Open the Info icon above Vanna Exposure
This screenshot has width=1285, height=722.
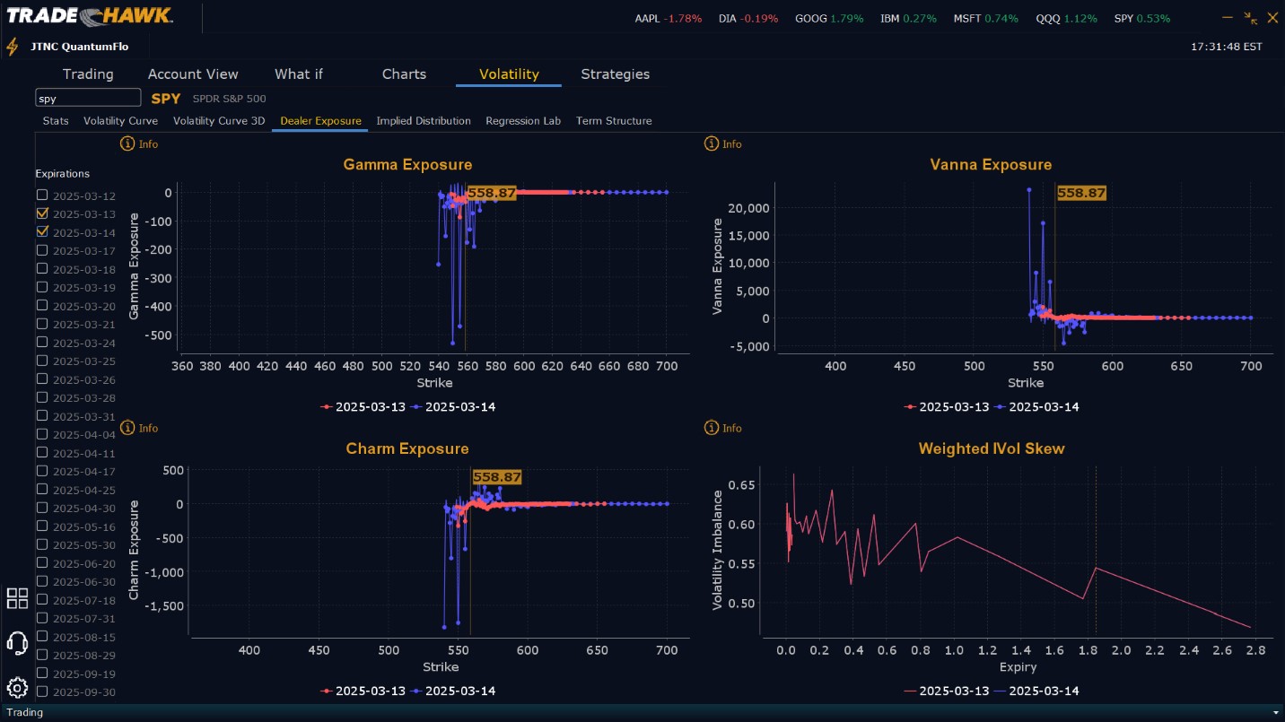click(x=712, y=144)
